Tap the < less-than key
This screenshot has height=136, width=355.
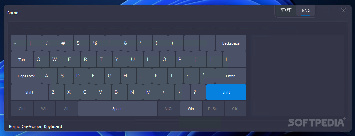[167, 92]
